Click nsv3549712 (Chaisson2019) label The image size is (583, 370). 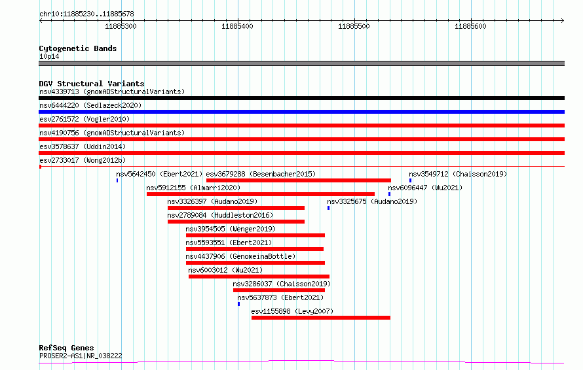(x=458, y=174)
